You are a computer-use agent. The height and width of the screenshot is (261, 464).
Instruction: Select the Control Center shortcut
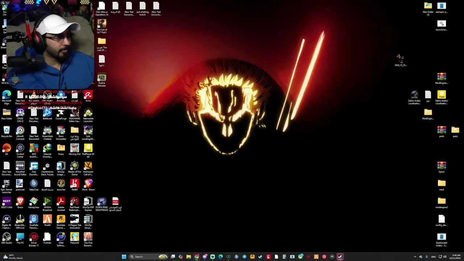(20, 151)
